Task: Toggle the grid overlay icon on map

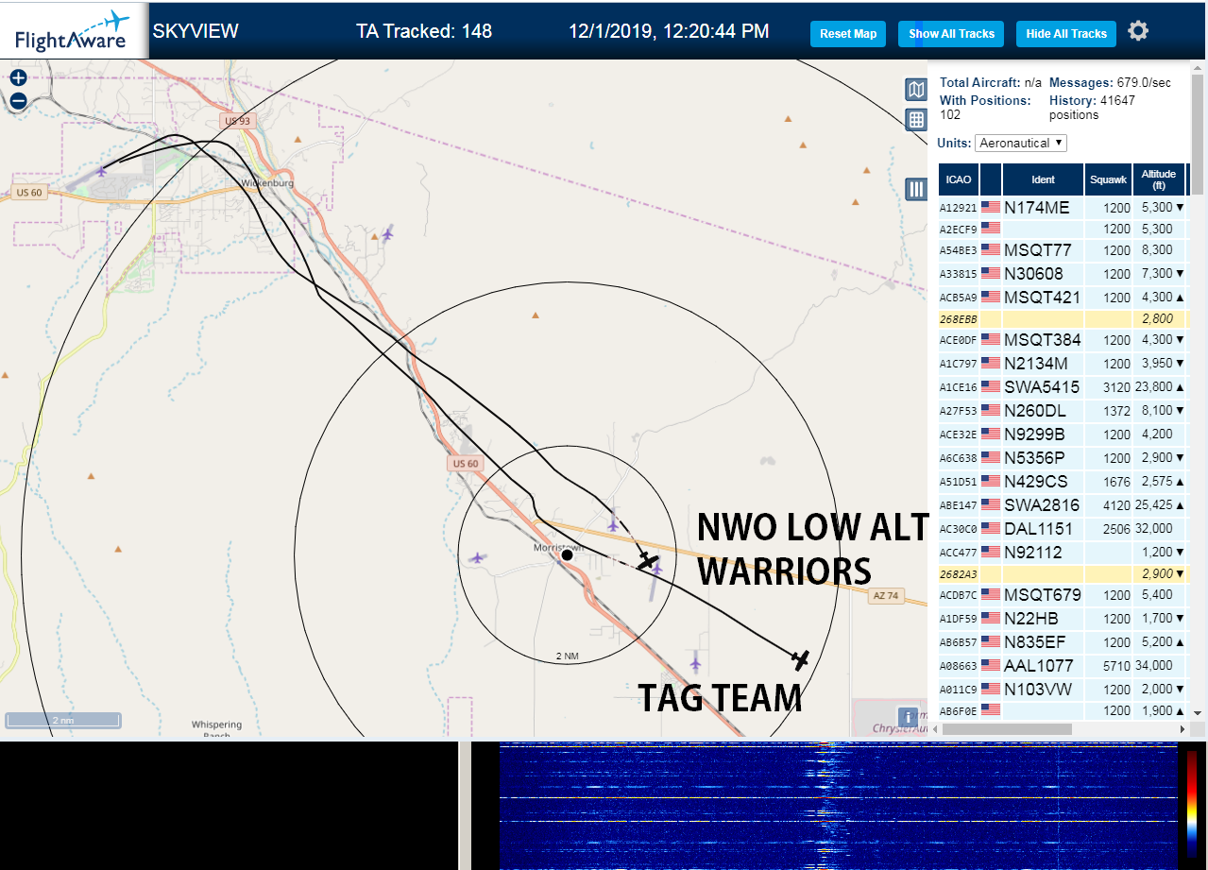Action: tap(916, 120)
